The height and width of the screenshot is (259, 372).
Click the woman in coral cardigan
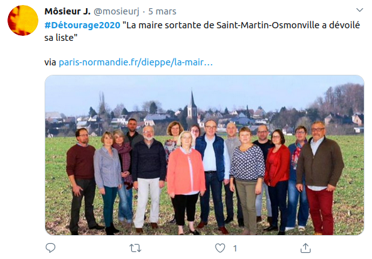point(185,182)
